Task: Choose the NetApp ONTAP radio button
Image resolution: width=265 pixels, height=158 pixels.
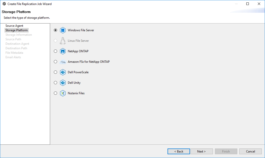Action: (55, 51)
